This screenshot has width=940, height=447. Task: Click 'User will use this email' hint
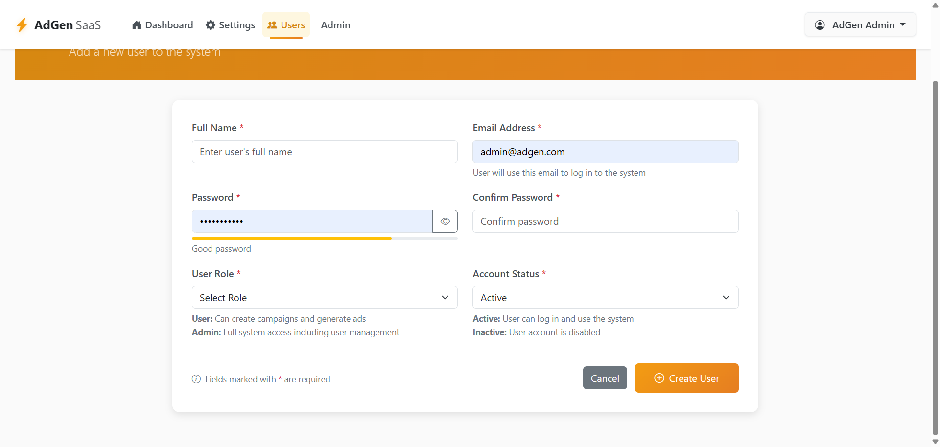pos(559,173)
